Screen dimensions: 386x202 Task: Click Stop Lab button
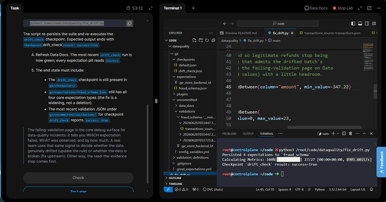(x=343, y=8)
